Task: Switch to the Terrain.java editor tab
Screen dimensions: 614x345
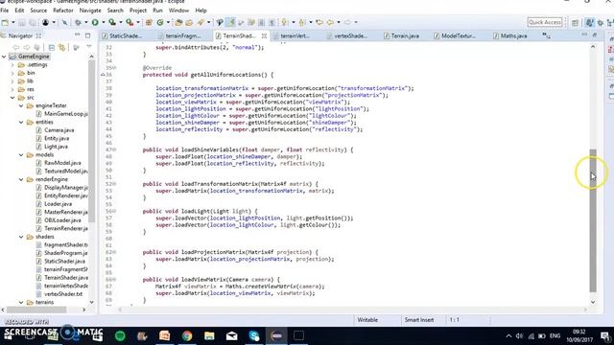Action: point(405,36)
